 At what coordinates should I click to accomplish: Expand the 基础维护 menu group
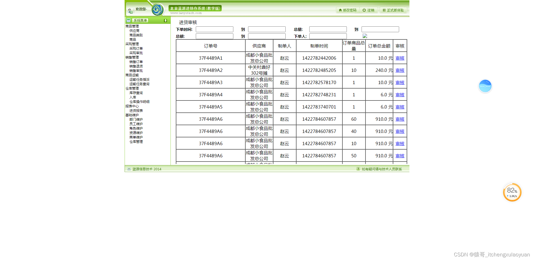pos(132,115)
